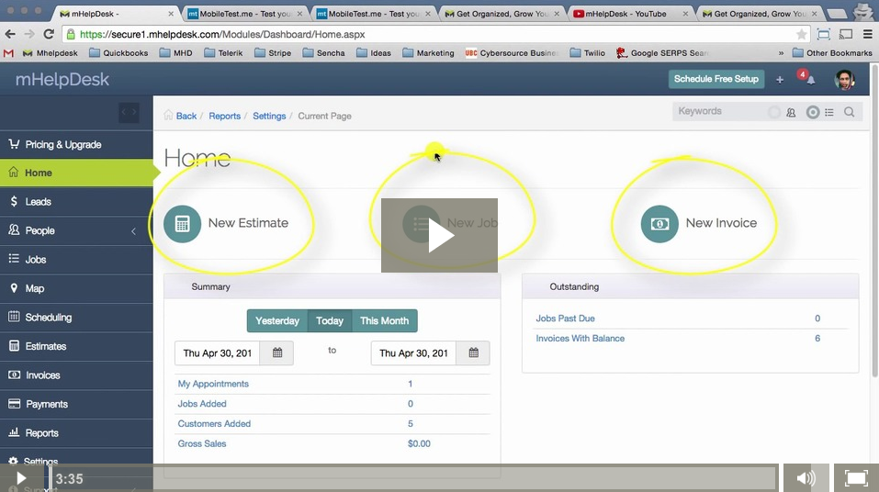
Task: Click start date input field
Action: [x=217, y=353]
